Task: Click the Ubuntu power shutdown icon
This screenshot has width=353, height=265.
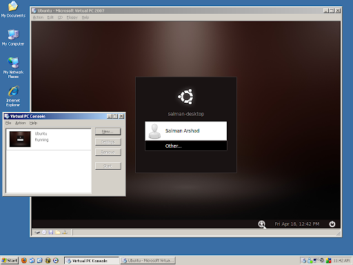Action: (x=332, y=224)
